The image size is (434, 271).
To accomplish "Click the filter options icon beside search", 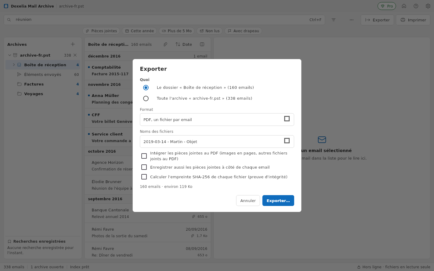I will click(334, 20).
